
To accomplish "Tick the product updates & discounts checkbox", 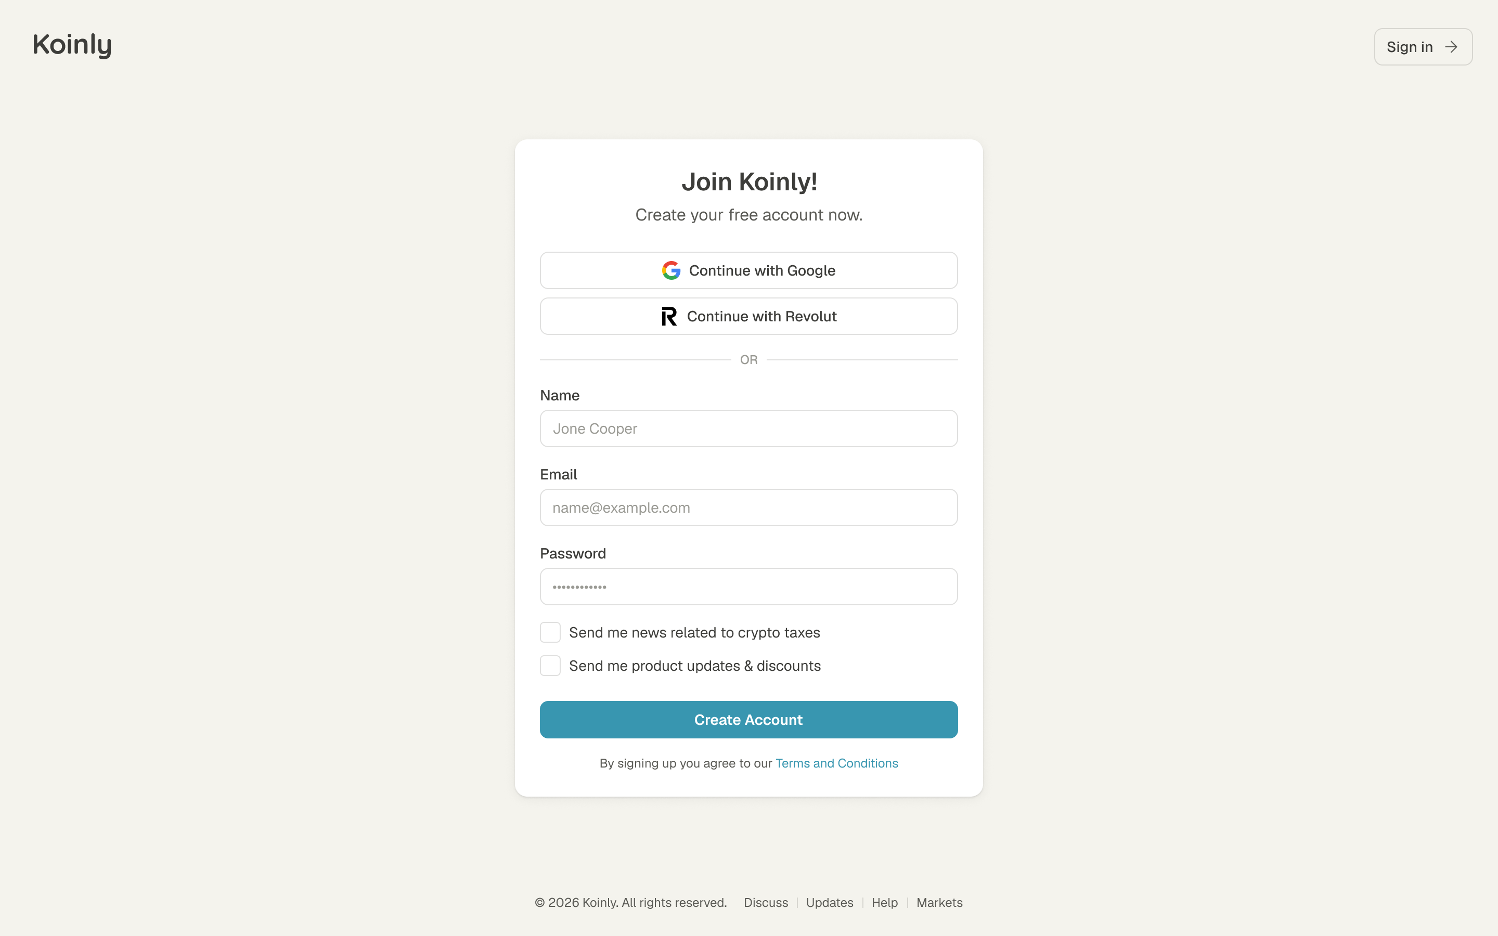I will [x=550, y=666].
